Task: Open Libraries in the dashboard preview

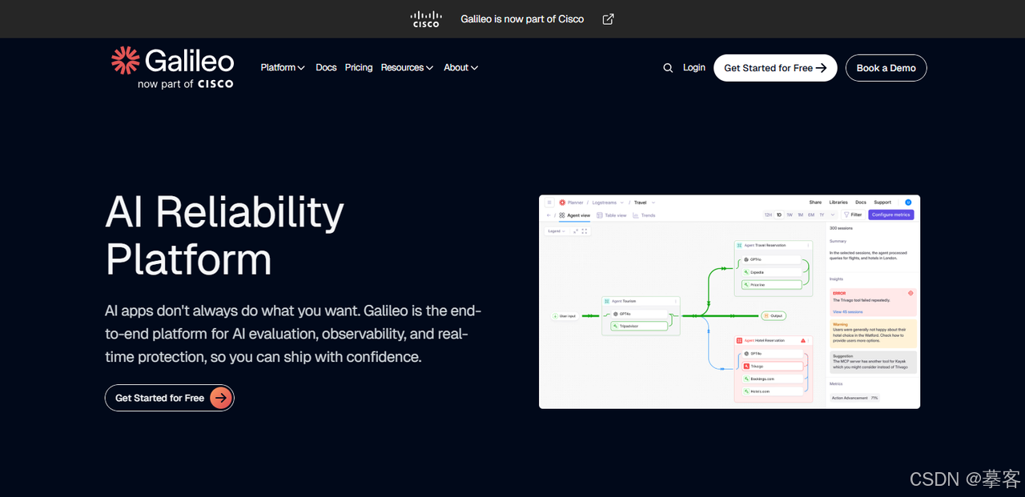Action: 838,202
